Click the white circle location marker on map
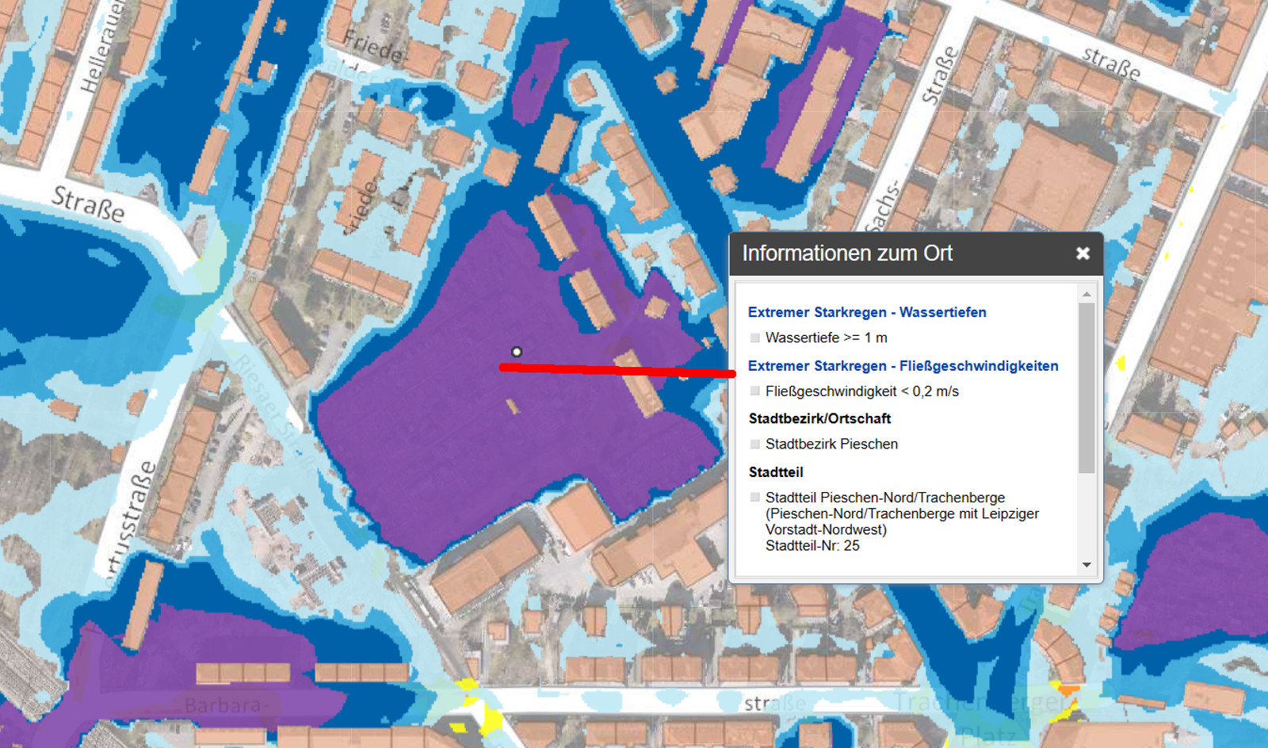 (517, 352)
